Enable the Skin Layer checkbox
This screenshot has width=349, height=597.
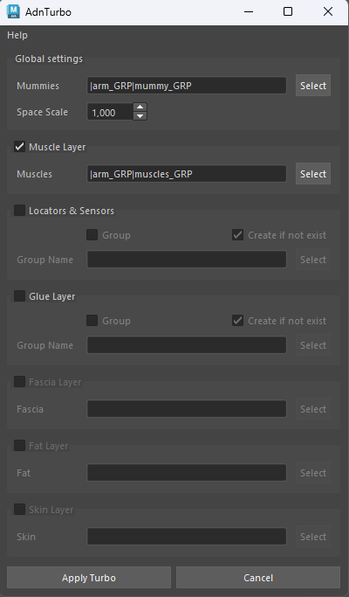(x=19, y=509)
